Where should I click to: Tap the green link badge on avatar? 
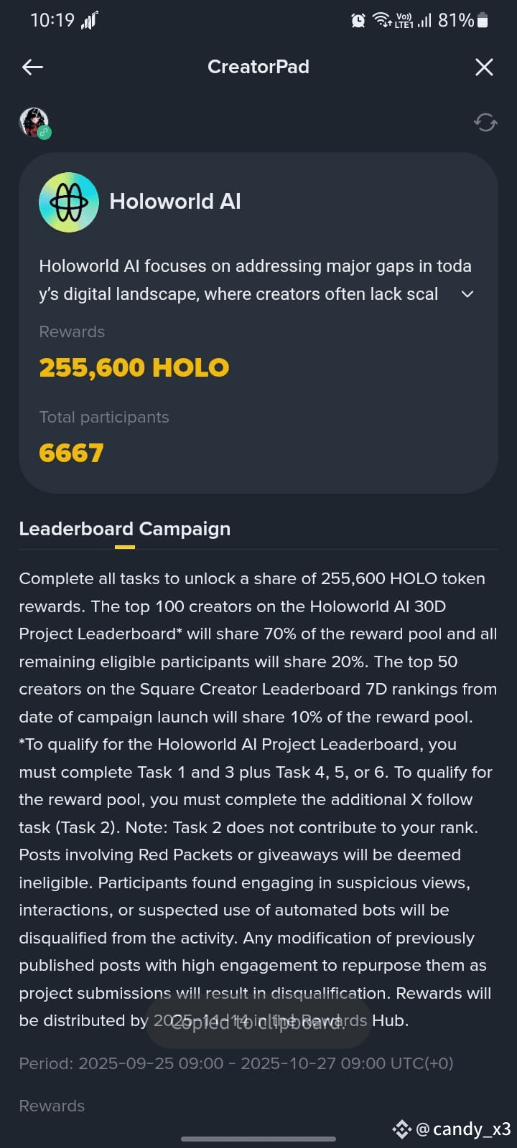pos(44,132)
